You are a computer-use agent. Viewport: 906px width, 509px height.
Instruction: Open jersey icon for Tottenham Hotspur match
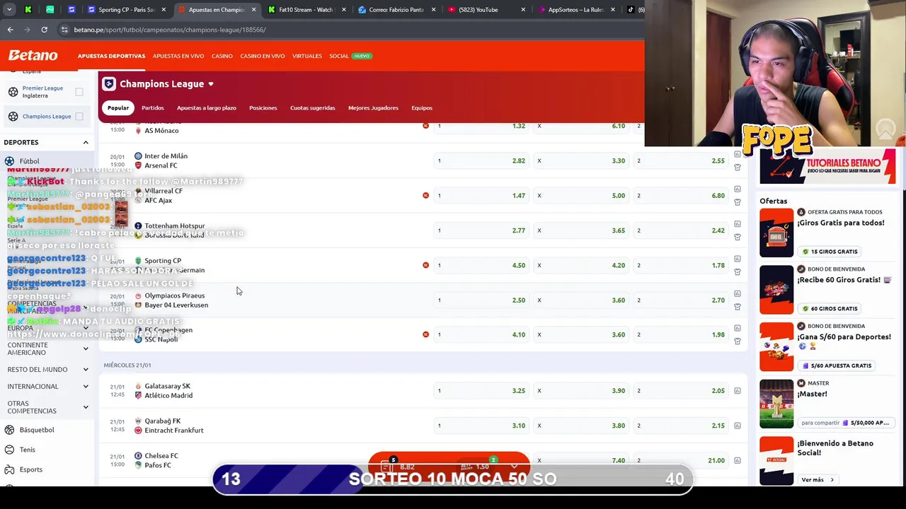click(x=737, y=237)
